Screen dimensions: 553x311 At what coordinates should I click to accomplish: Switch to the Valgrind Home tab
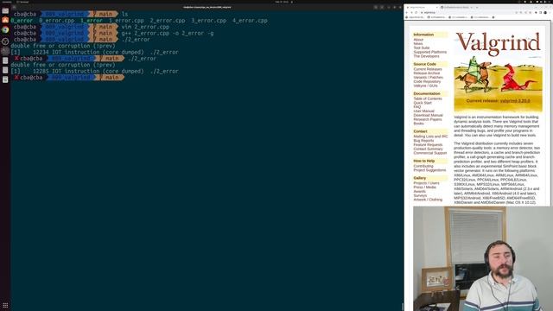[x=422, y=7]
